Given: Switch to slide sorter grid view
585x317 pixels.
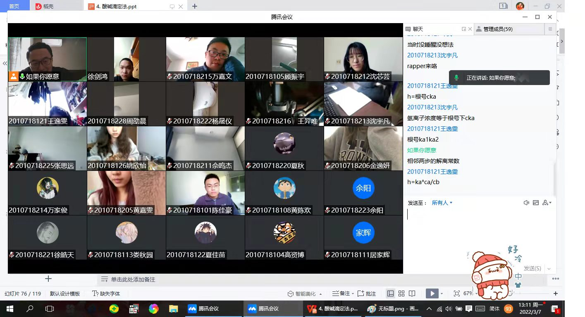Looking at the screenshot, I should (401, 293).
